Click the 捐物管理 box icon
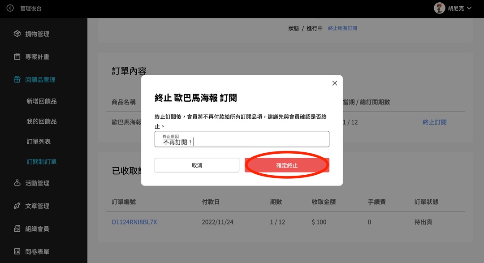Screen dimensions: 484x263 pos(17,34)
